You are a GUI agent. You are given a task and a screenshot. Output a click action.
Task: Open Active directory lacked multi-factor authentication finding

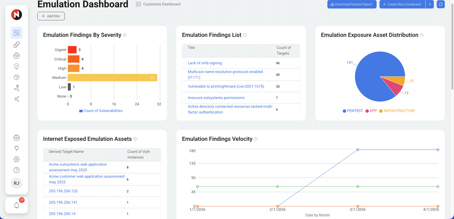230,109
